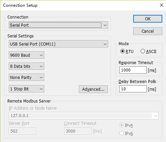Image resolution: width=166 pixels, height=142 pixels.
Task: Choose the IPv4 radio option
Action: coord(121,125)
